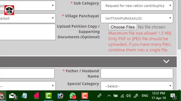The image size is (181, 101).
Task: Focus the large text area on left
Action: (x=28, y=32)
